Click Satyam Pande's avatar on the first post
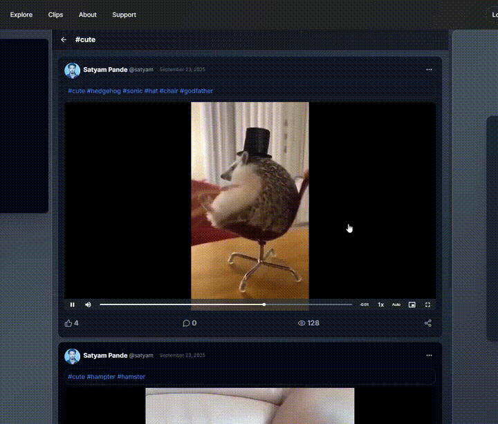The width and height of the screenshot is (498, 424). pyautogui.click(x=72, y=70)
